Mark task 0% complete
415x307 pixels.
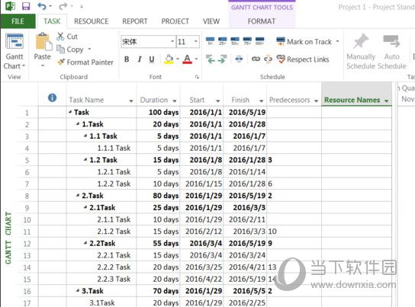coord(210,41)
